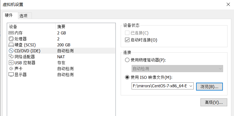Click the sound card (声卡) speaker icon

pos(11,69)
